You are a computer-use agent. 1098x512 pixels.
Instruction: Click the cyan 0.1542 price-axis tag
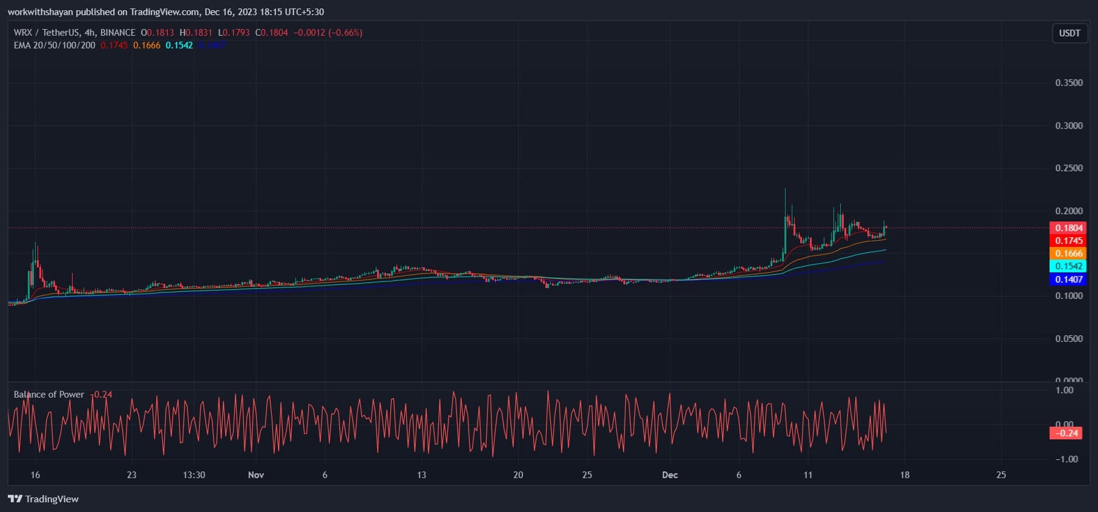pyautogui.click(x=1068, y=266)
